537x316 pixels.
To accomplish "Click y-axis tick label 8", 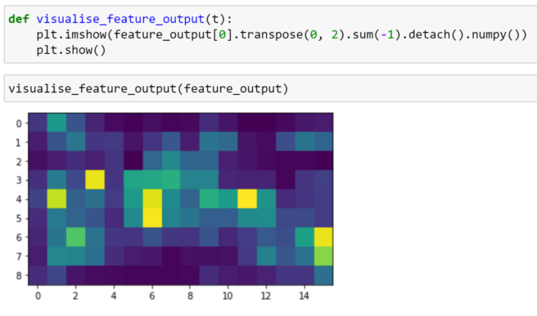I will point(19,276).
